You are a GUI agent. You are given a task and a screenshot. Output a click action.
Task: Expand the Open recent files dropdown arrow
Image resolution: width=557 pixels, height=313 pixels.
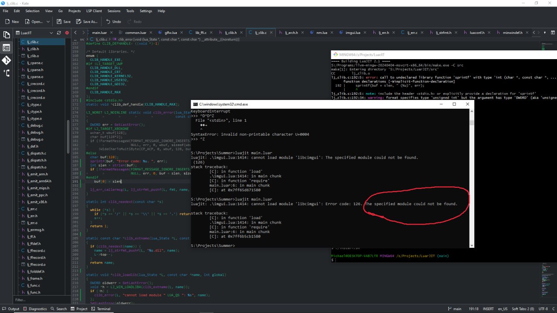[49, 21]
